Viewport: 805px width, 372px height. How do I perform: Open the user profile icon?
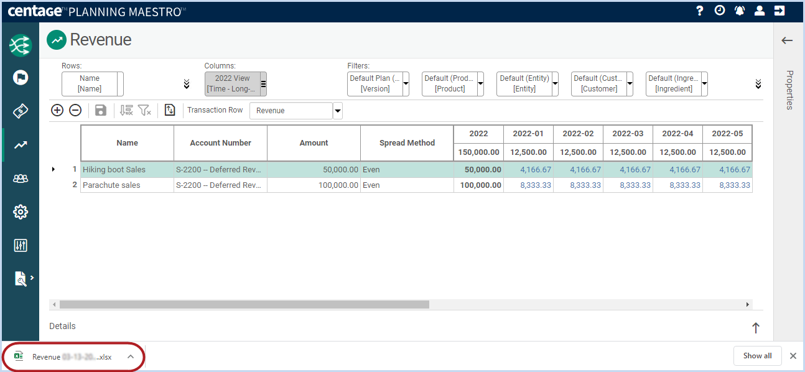coord(760,11)
